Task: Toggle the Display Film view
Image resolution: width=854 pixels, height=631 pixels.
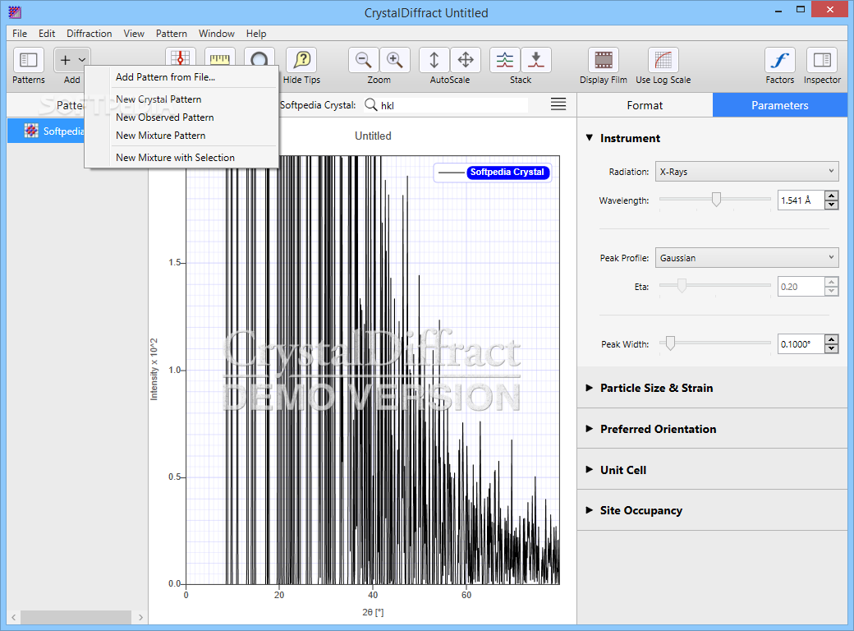Action: [604, 61]
